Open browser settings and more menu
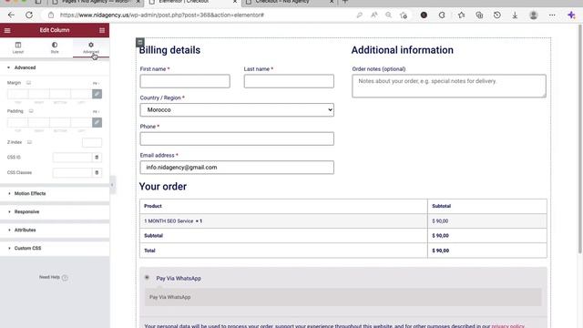 pos(552,15)
